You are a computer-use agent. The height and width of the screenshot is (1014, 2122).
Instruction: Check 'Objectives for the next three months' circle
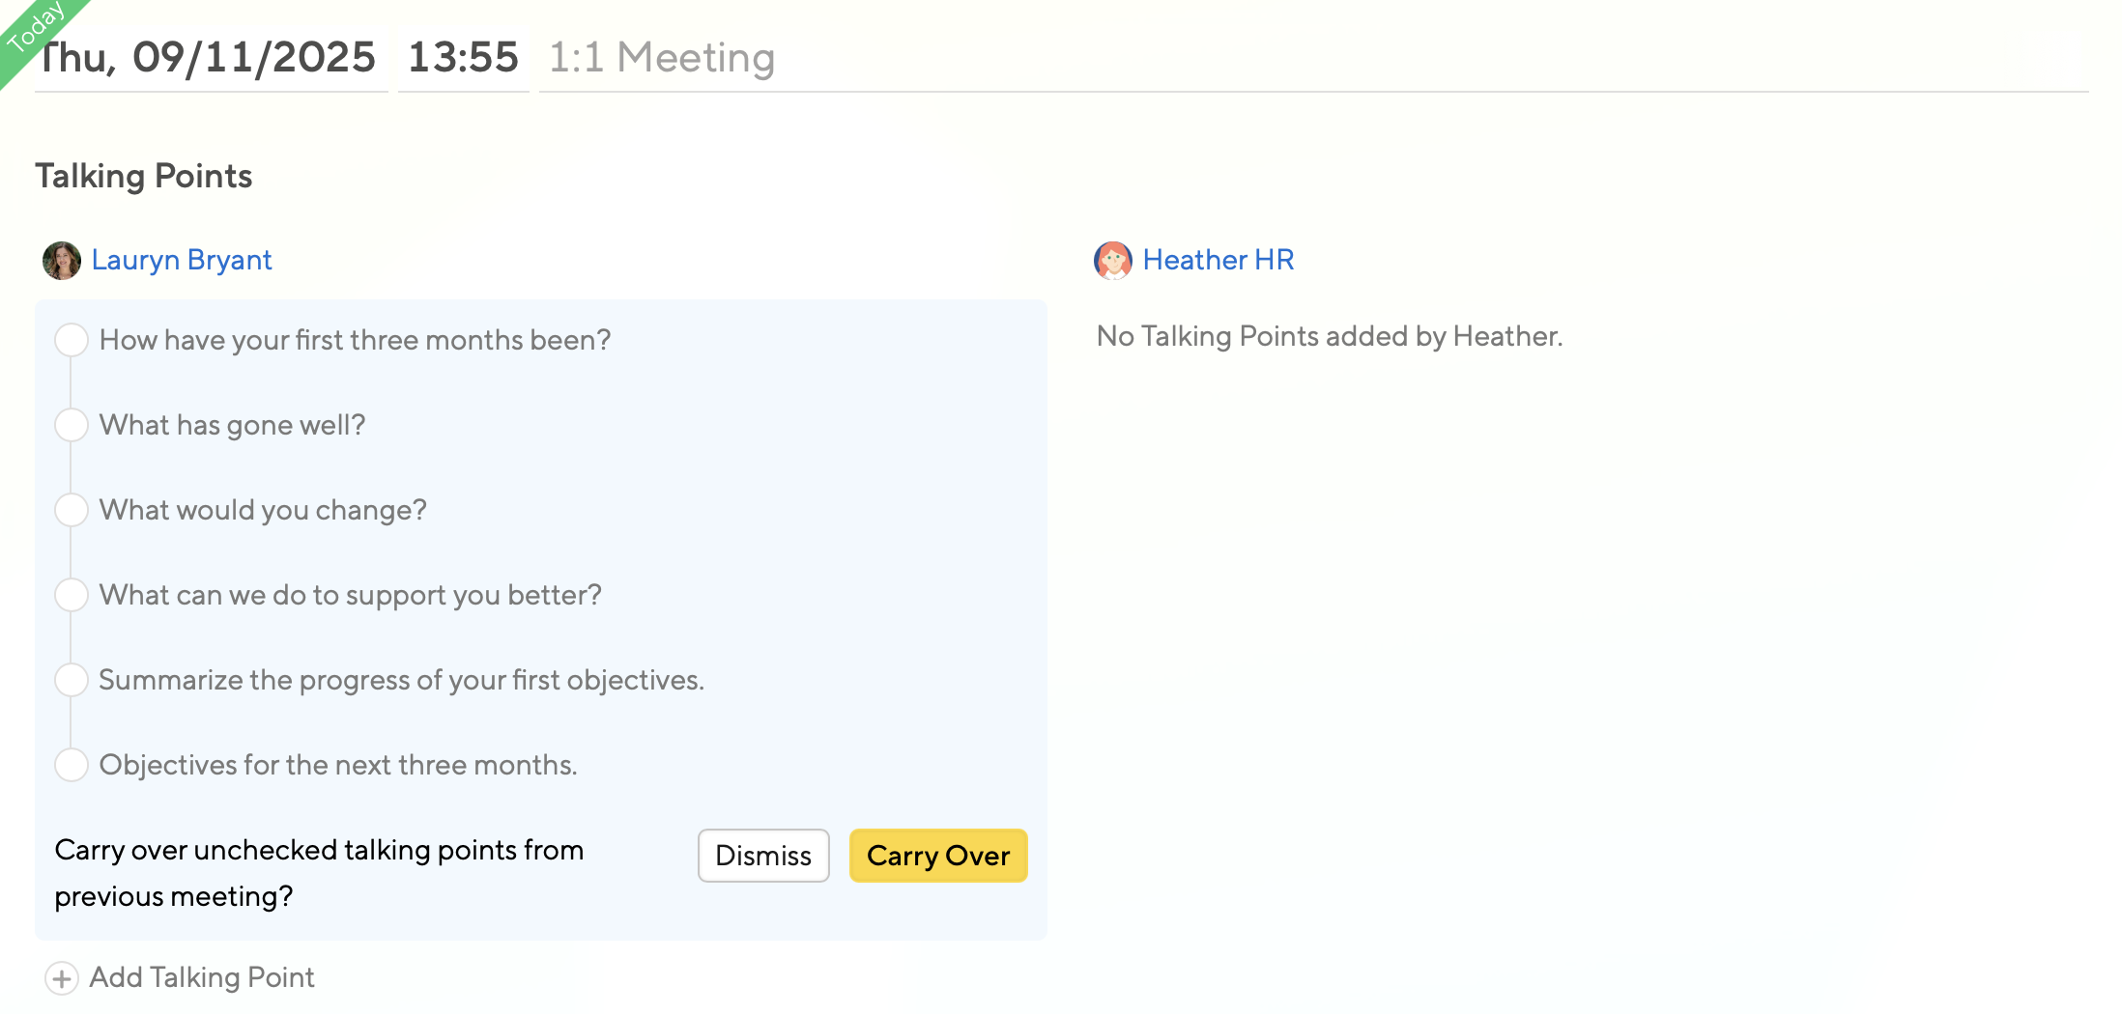(x=72, y=765)
